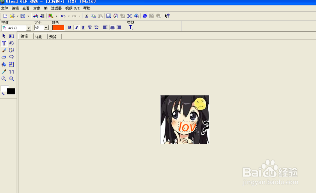
Task: Select the arrow Pick tool
Action: point(4,36)
